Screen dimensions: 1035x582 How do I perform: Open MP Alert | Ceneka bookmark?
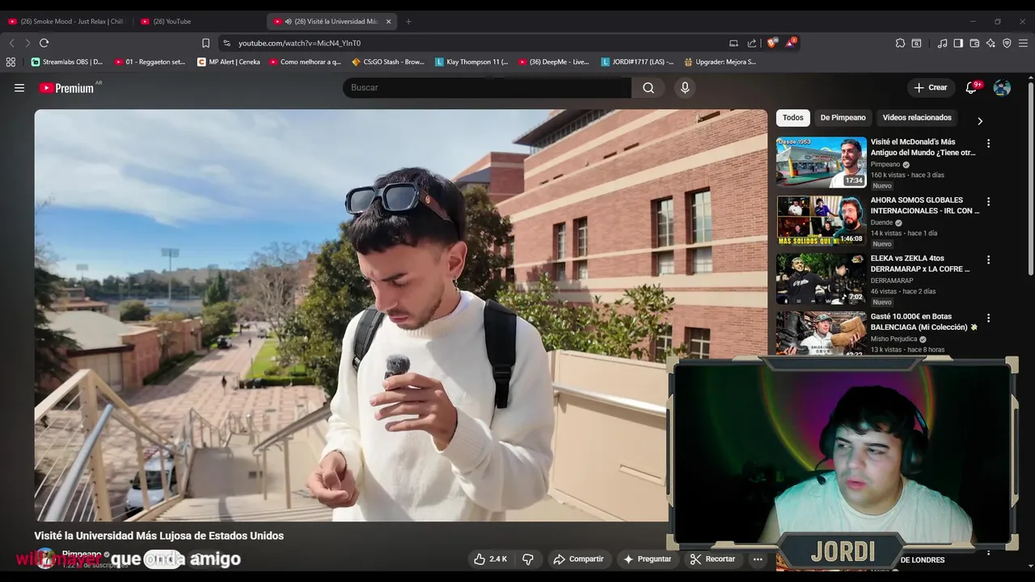coord(229,61)
